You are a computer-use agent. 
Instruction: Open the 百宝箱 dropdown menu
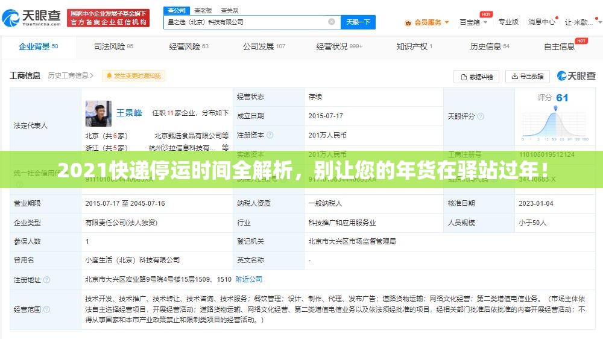tap(473, 22)
